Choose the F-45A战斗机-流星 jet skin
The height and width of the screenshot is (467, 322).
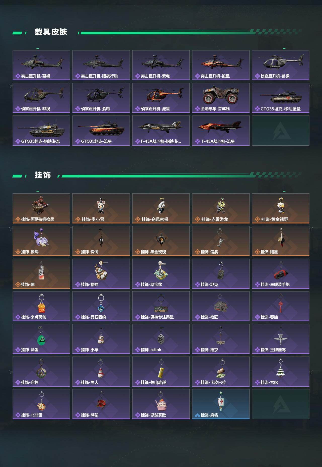(221, 131)
